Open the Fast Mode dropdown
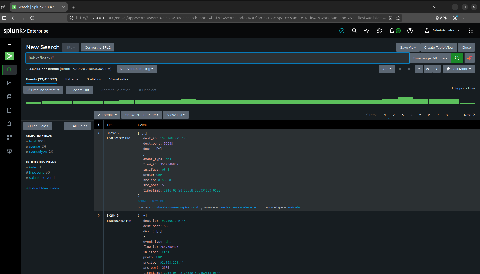 coord(459,69)
